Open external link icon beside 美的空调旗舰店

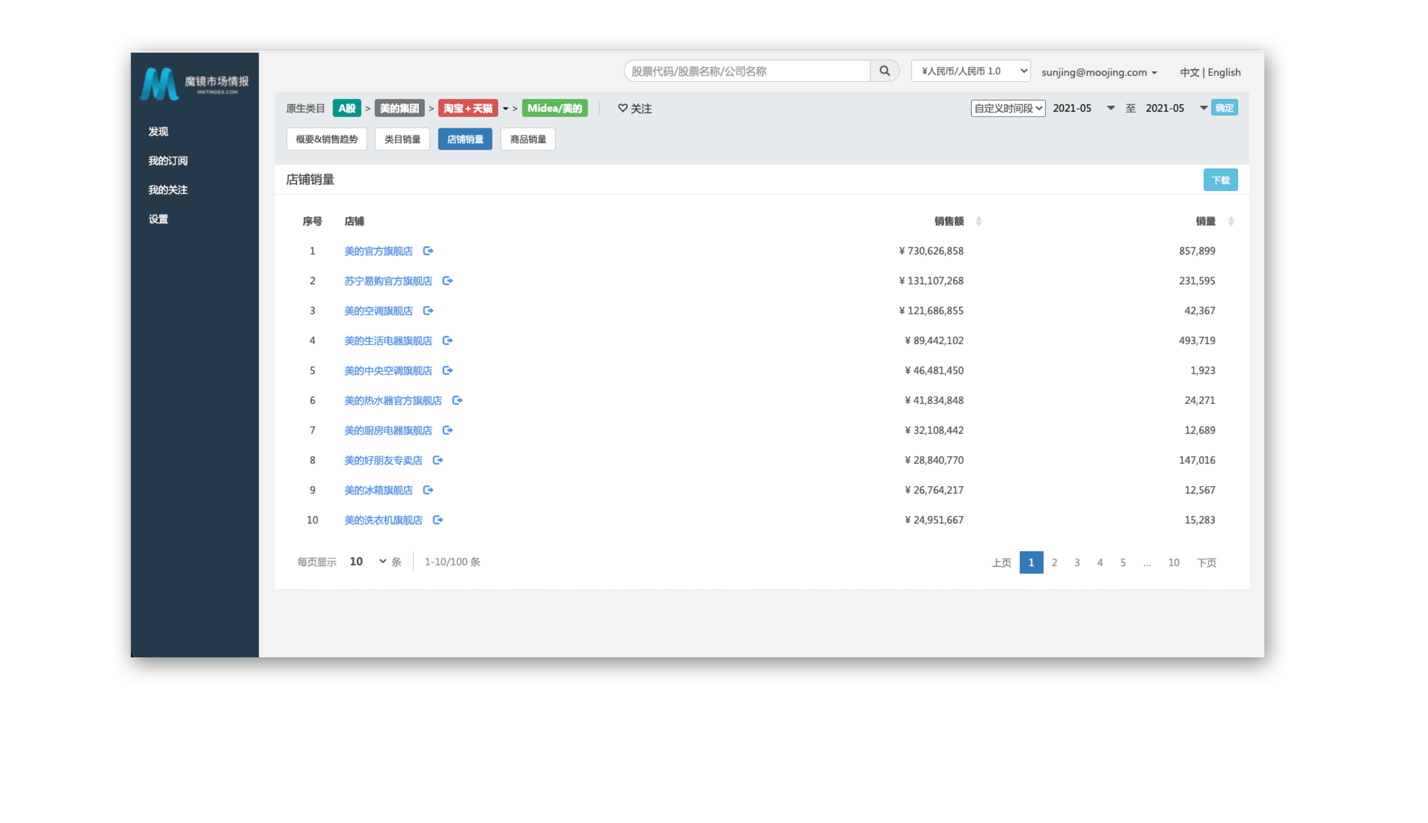tap(428, 311)
